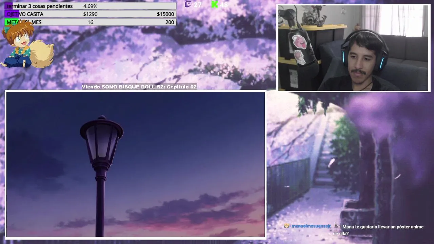Image resolution: width=434 pixels, height=244 pixels.
Task: Click the Kick viewer count '48'
Action: [x=224, y=4]
